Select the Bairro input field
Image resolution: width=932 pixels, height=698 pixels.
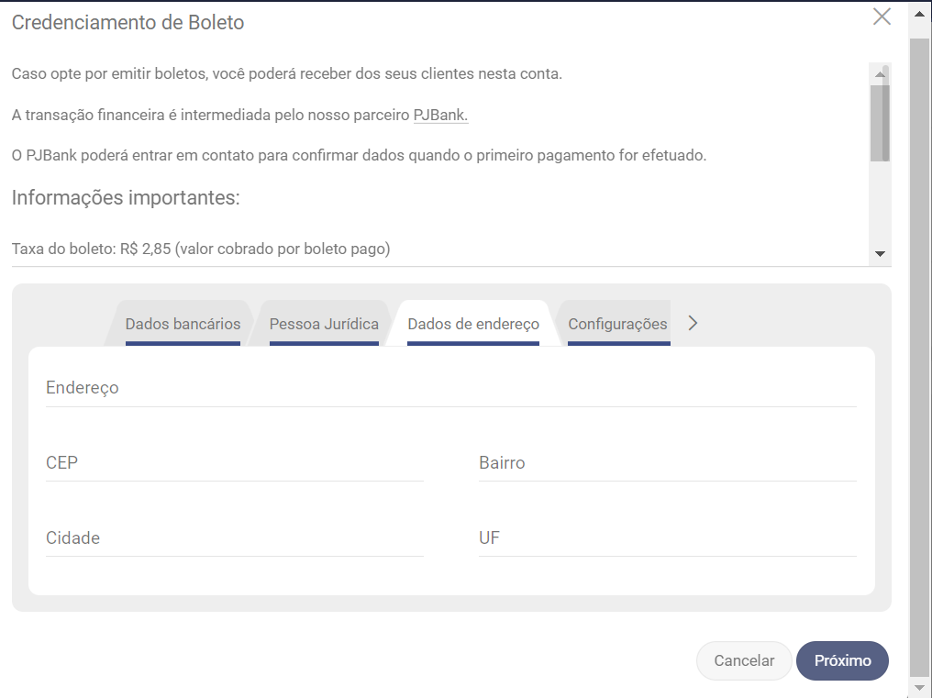667,463
